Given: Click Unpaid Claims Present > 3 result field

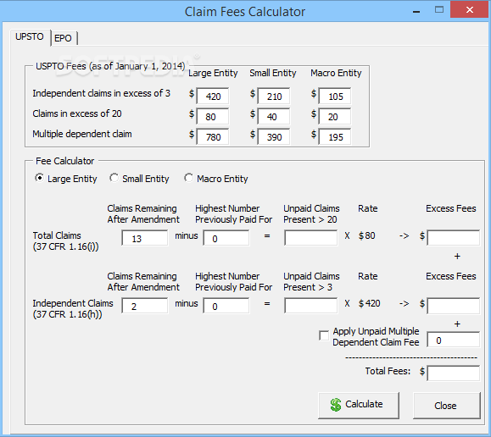Looking at the screenshot, I should click(311, 306).
